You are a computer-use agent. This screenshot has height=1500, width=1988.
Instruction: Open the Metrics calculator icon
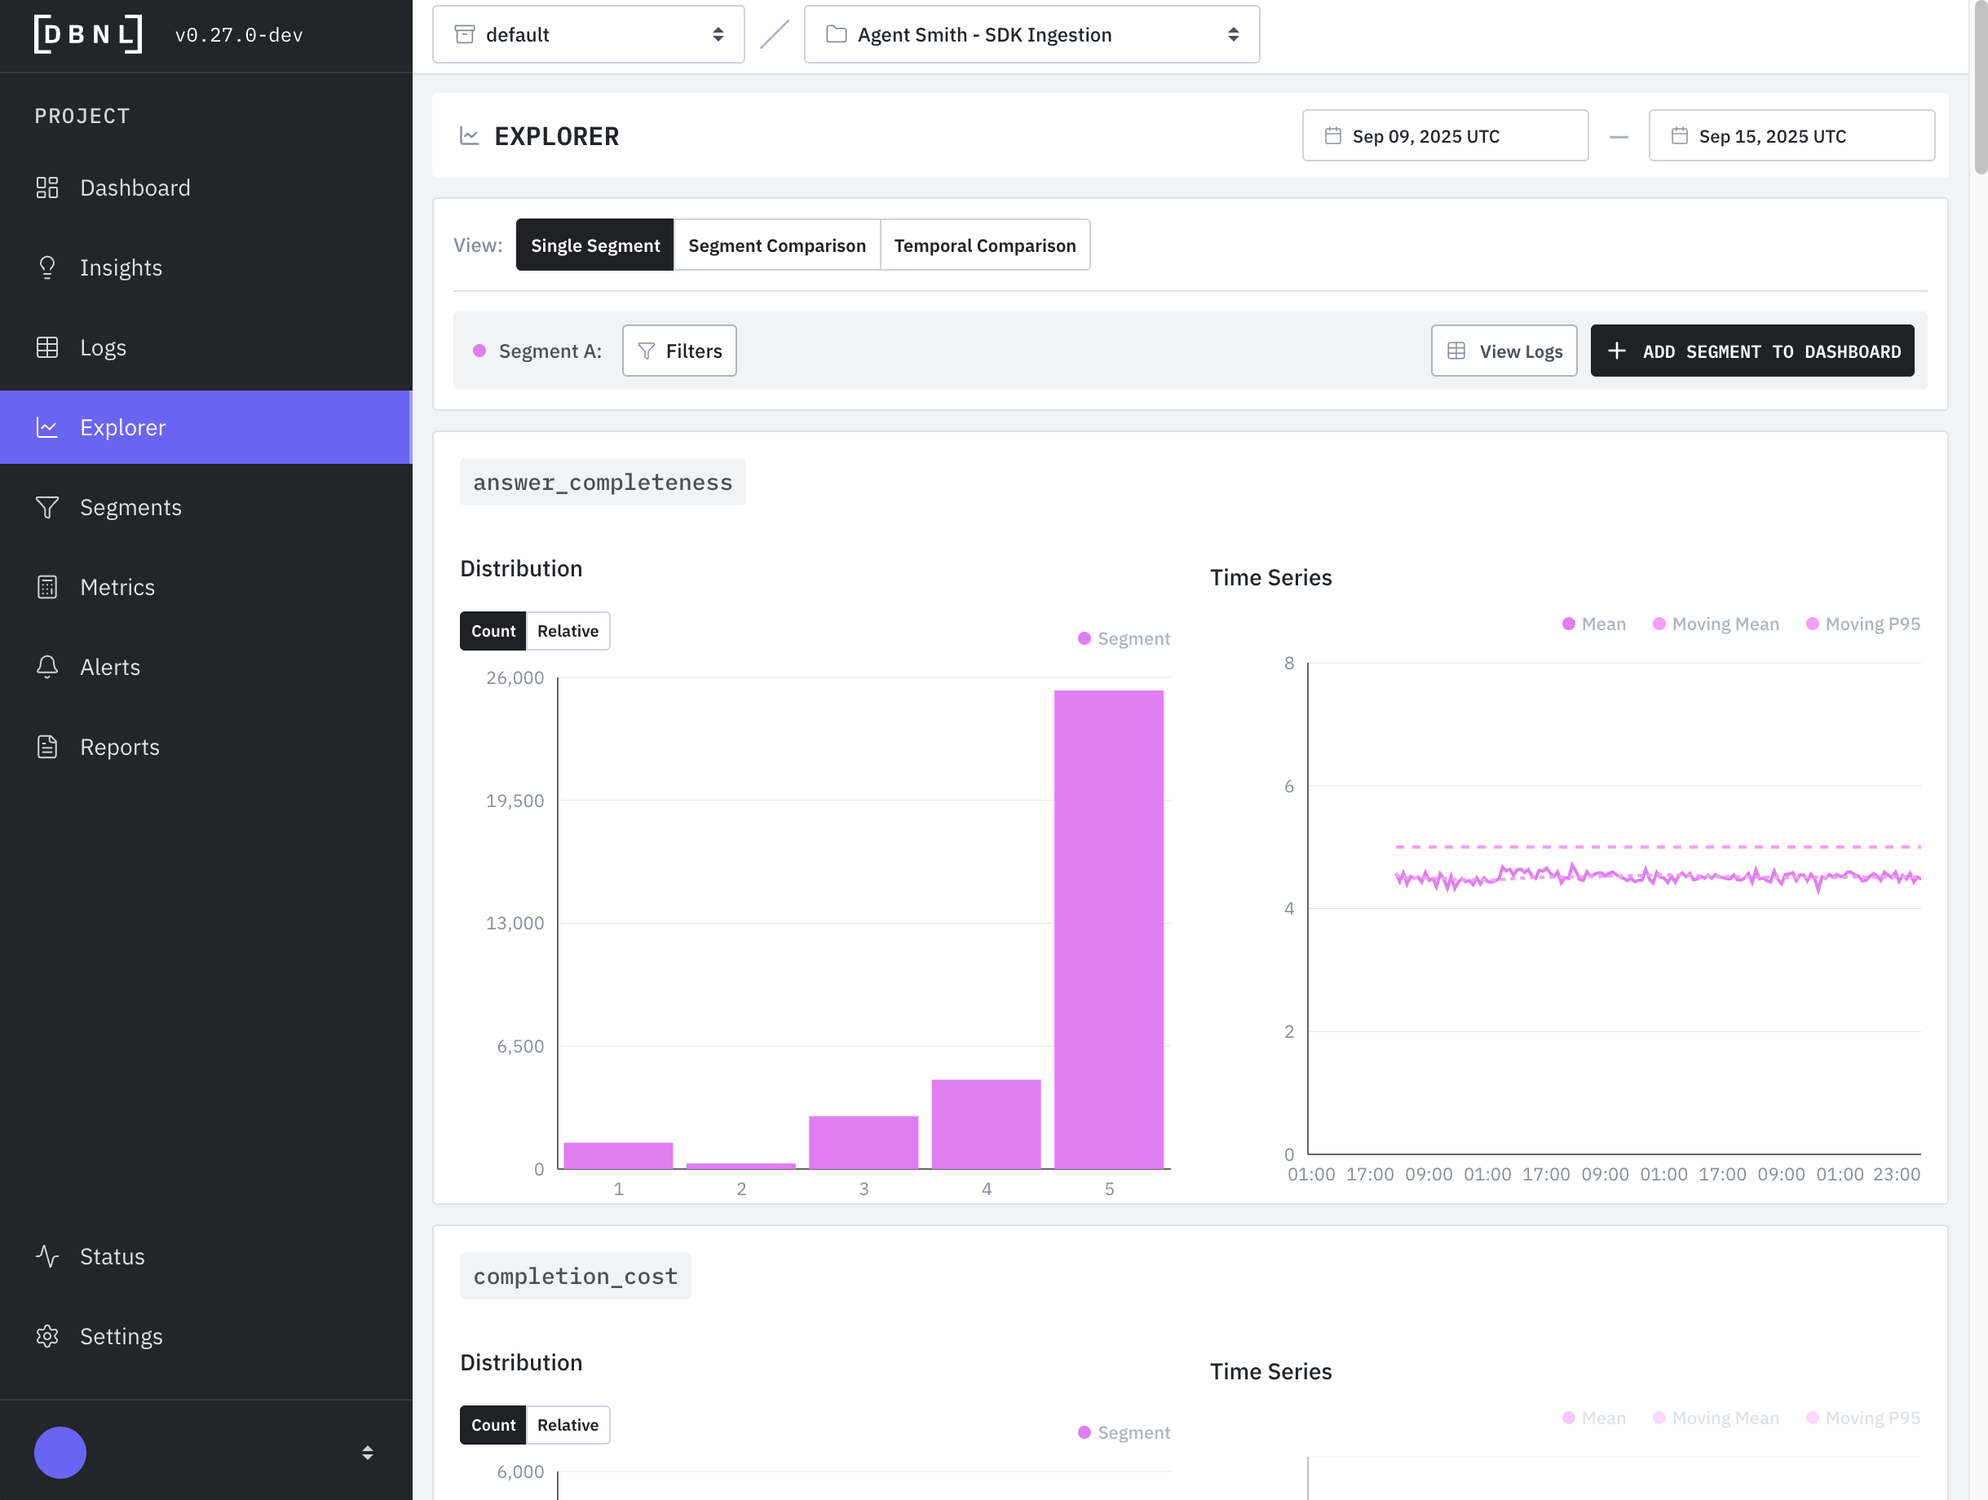pos(46,588)
